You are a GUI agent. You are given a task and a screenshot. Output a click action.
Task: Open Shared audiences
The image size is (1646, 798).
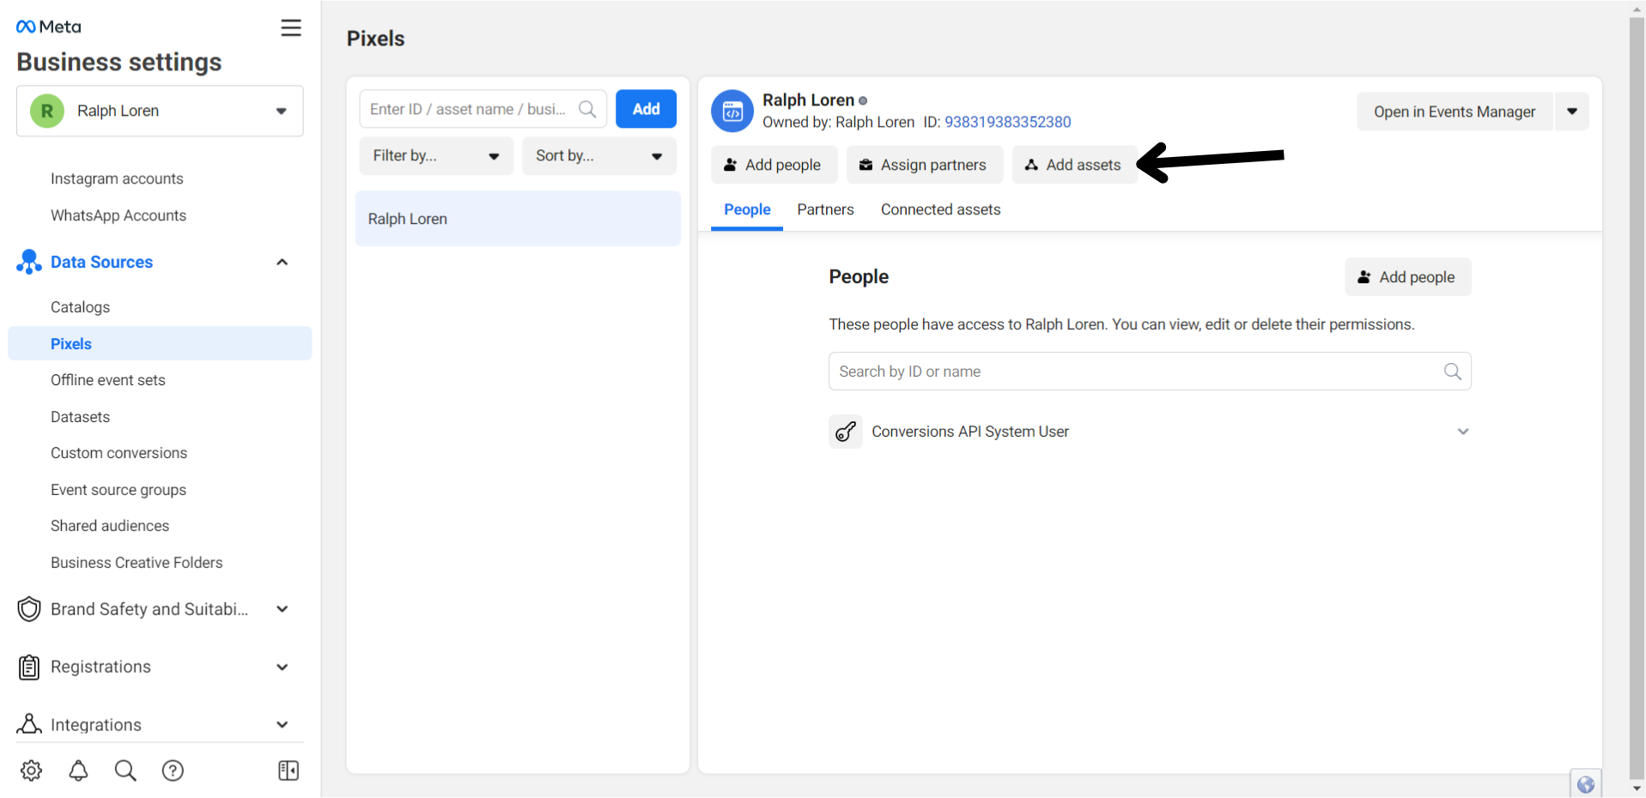(110, 526)
